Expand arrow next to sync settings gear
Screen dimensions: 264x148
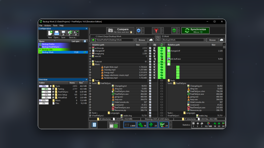click(x=179, y=31)
